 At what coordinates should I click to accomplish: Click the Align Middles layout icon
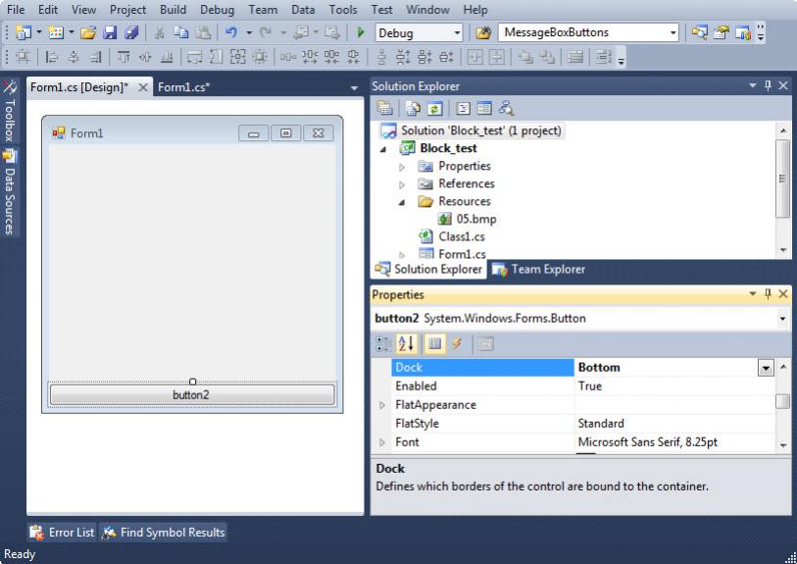(x=145, y=57)
